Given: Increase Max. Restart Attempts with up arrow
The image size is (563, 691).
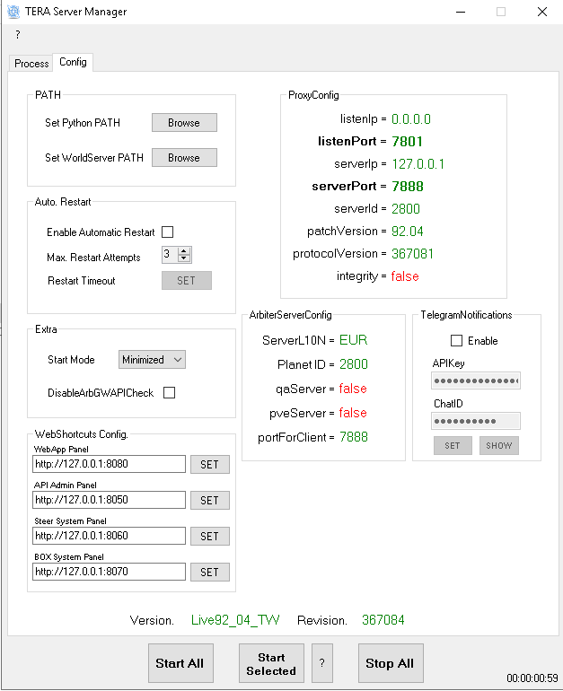Looking at the screenshot, I should tap(184, 250).
